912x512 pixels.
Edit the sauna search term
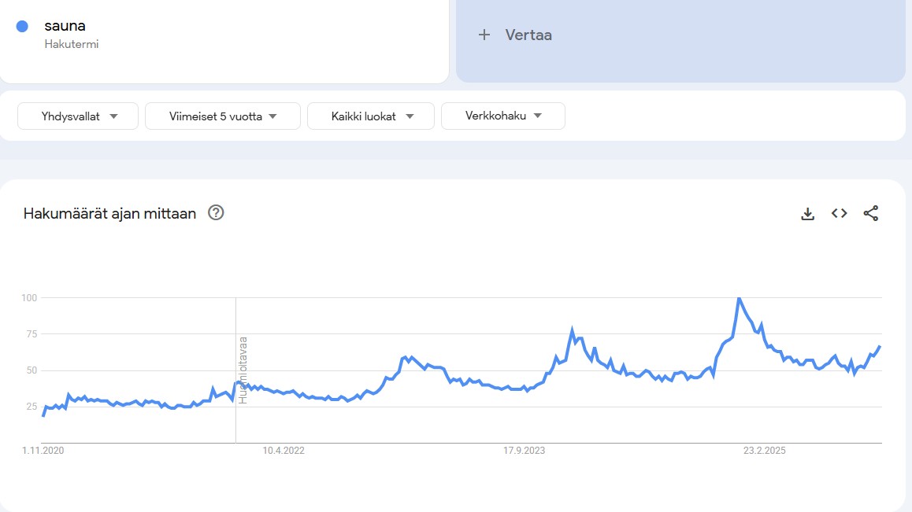pyautogui.click(x=65, y=26)
